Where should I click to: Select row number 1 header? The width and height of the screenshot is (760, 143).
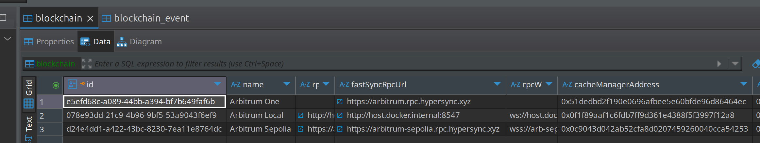click(x=50, y=102)
